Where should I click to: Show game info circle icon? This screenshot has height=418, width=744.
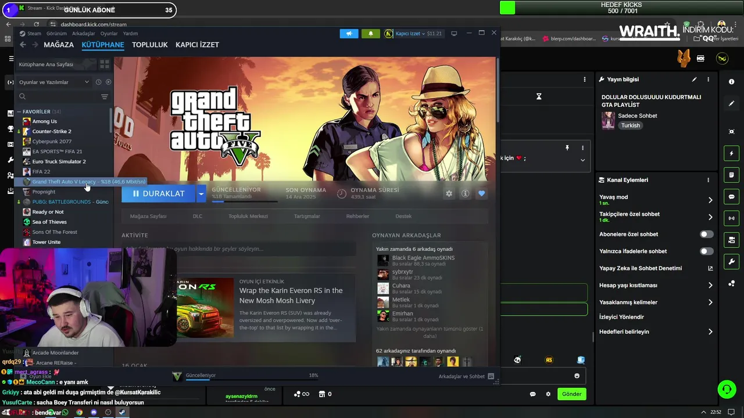[x=465, y=194]
